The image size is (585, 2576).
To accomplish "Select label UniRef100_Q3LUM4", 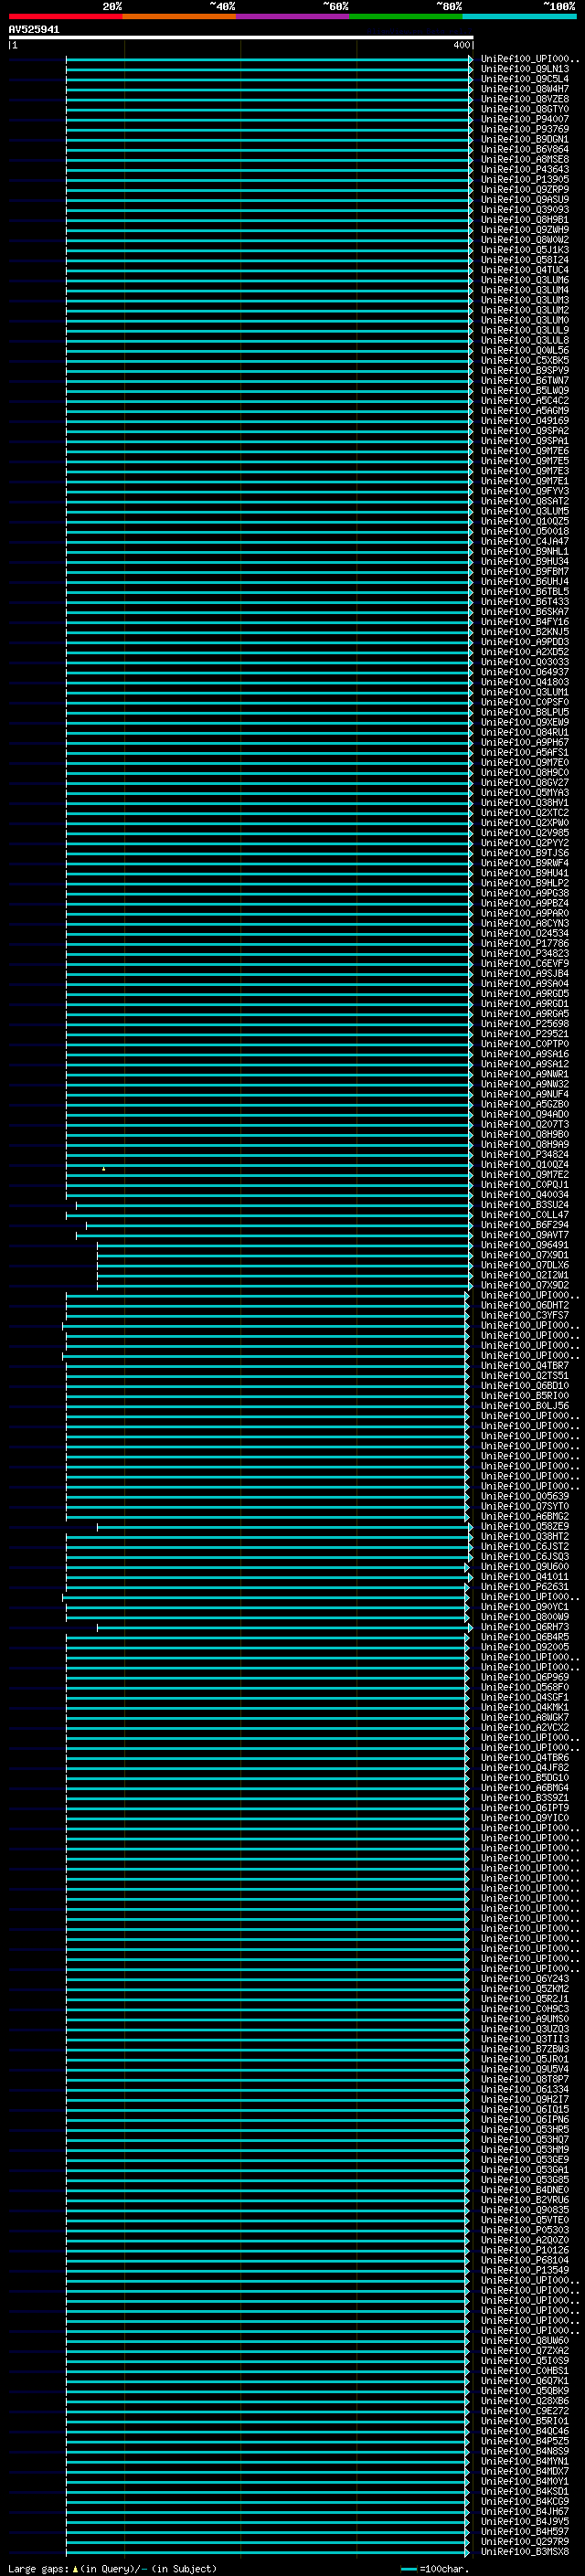I will (525, 290).
